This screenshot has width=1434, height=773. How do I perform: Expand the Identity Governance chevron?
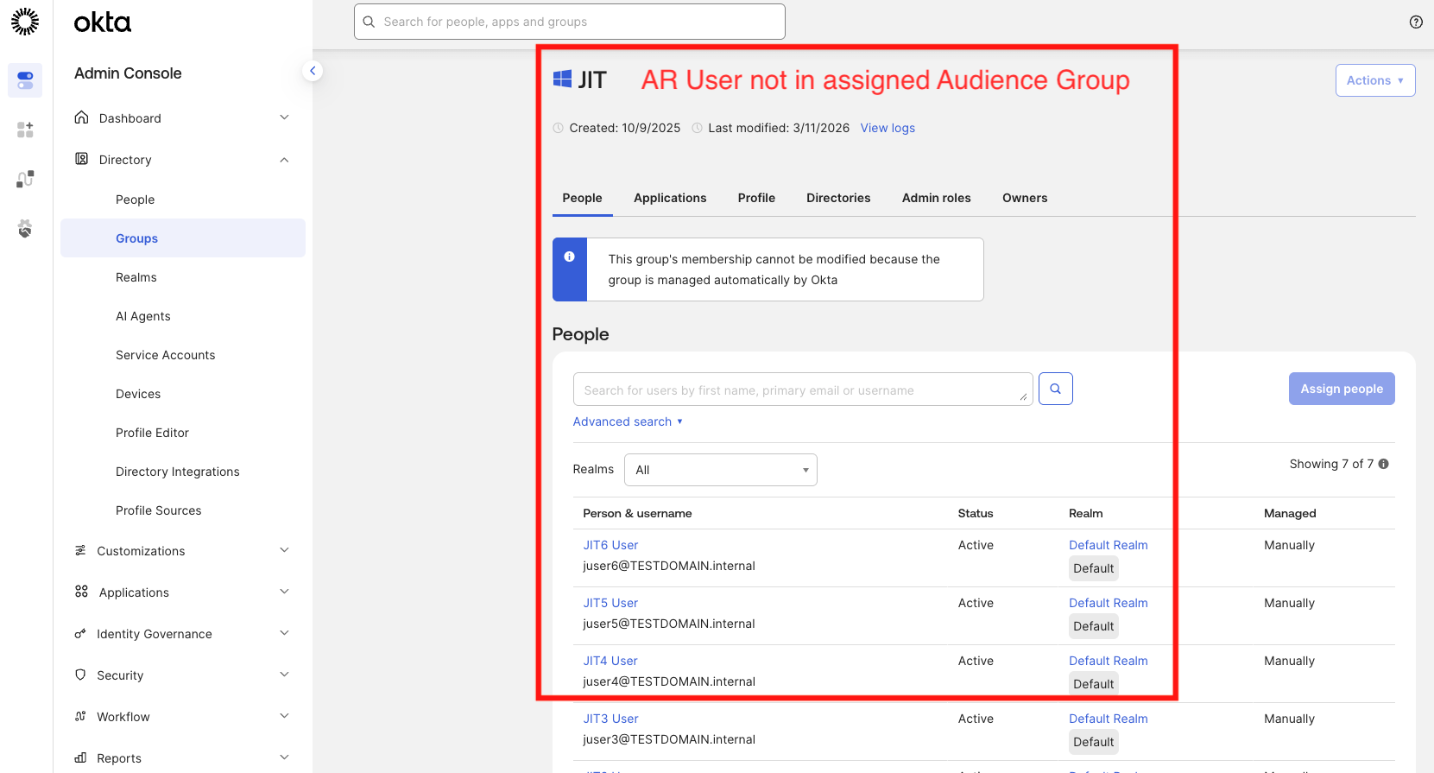click(284, 633)
